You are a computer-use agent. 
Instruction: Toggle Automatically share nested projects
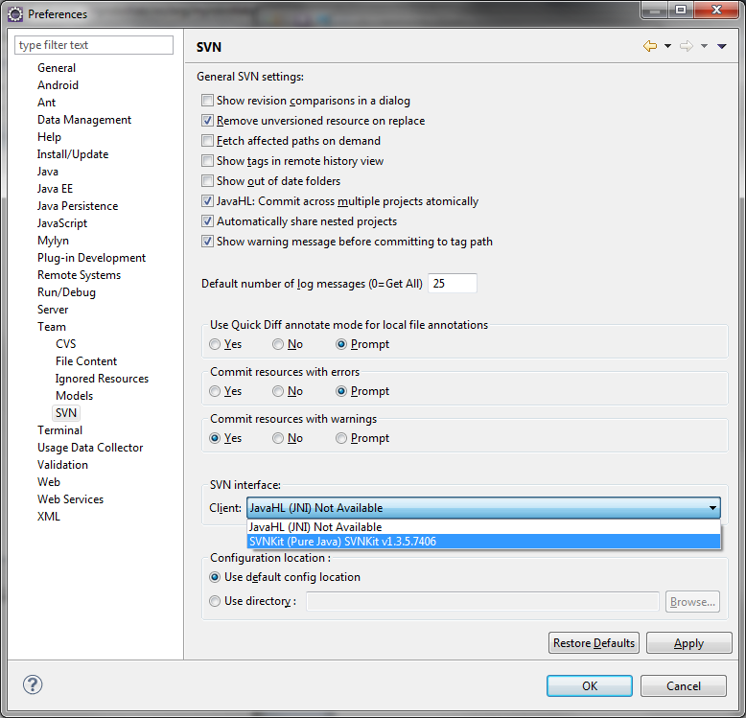[x=207, y=221]
